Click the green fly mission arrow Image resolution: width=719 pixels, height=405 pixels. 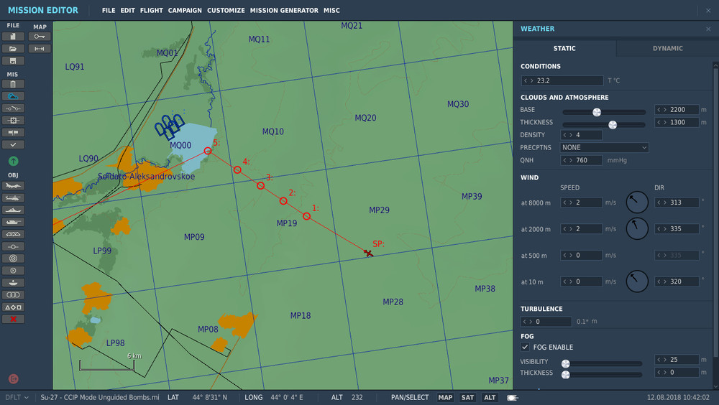click(x=13, y=161)
